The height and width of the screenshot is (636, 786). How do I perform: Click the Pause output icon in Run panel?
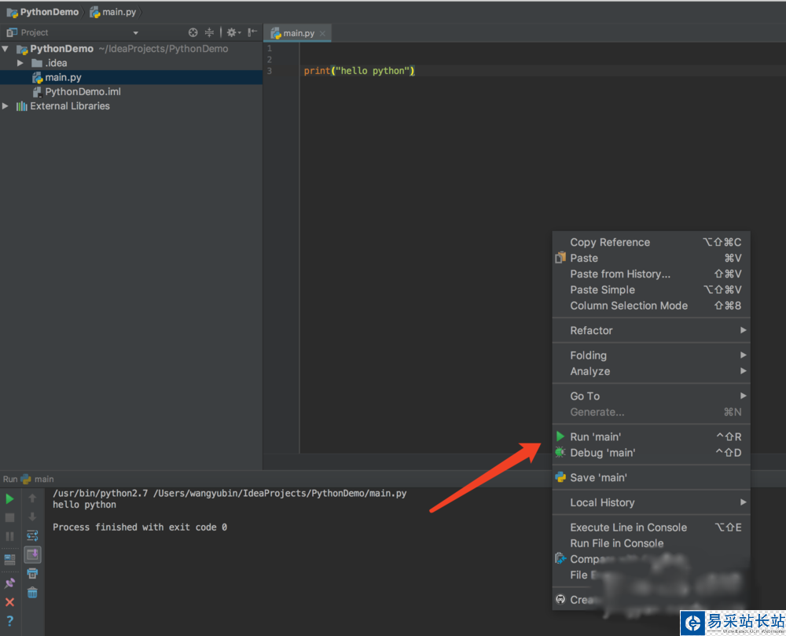pyautogui.click(x=9, y=536)
